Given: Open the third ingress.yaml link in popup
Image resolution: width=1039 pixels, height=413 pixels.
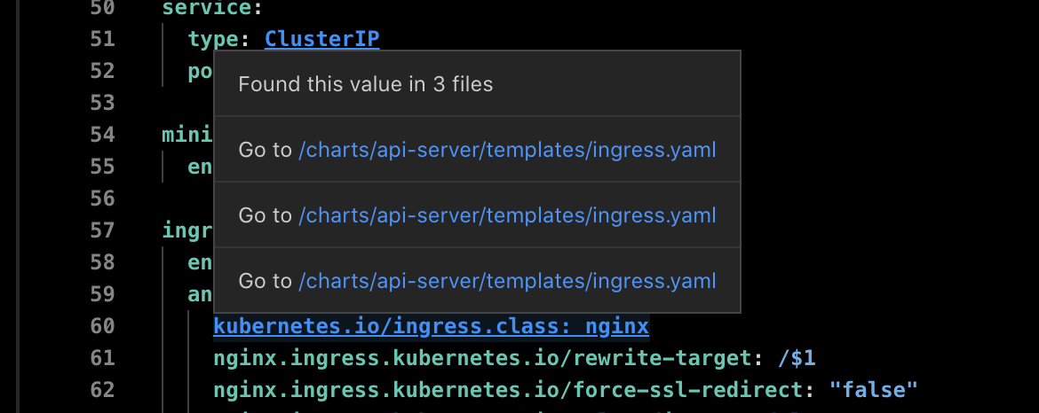Looking at the screenshot, I should click(507, 281).
